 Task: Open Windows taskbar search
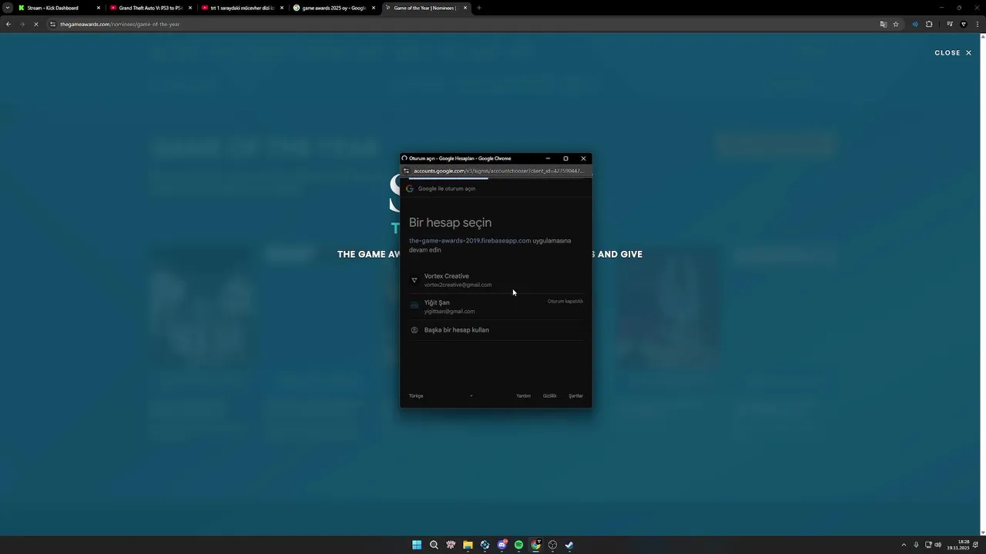click(434, 545)
